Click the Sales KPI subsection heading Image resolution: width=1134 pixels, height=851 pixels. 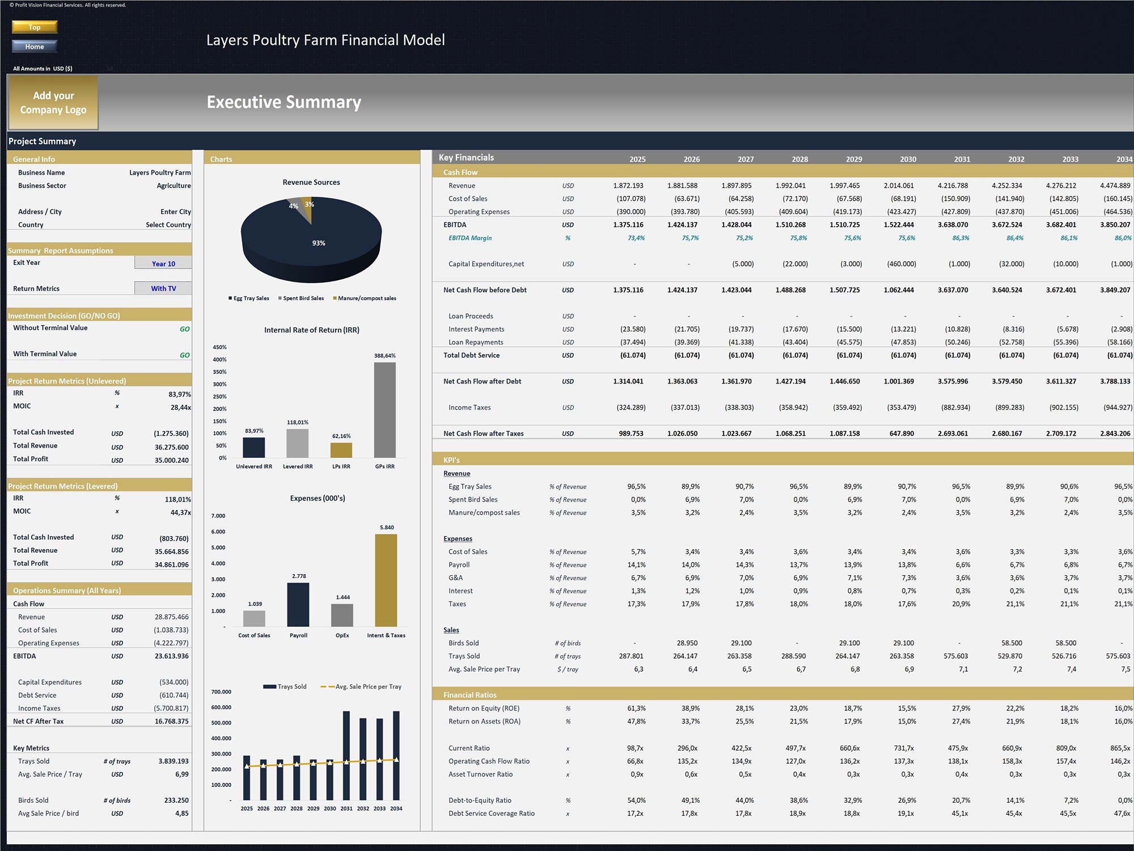coord(451,630)
